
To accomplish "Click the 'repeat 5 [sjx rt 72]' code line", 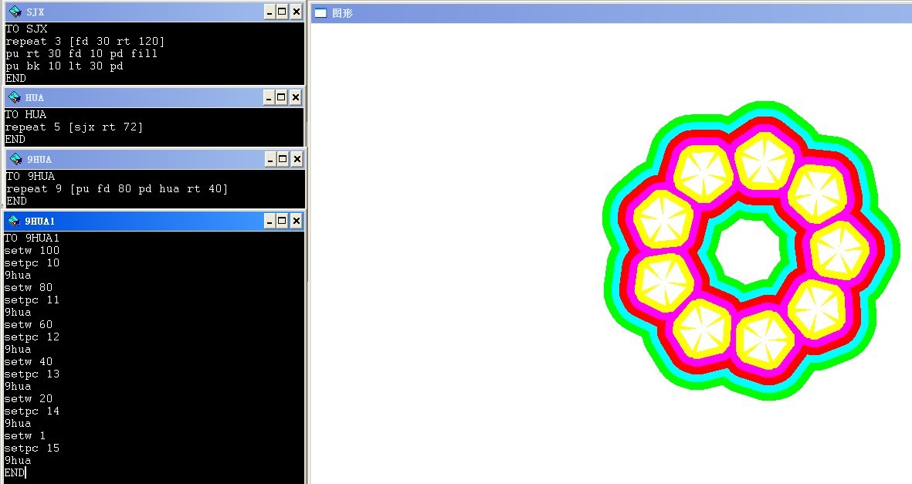I will [x=74, y=127].
